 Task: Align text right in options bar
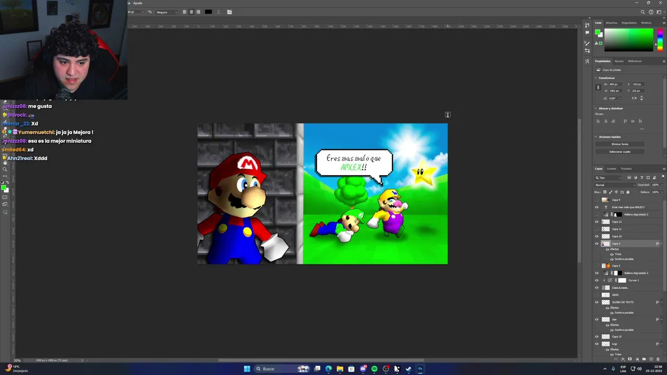coord(199,11)
